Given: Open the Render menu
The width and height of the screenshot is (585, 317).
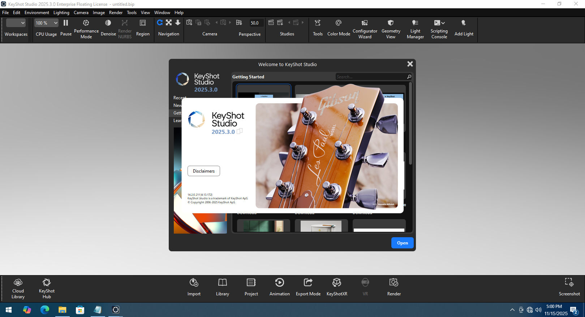Looking at the screenshot, I should point(116,13).
